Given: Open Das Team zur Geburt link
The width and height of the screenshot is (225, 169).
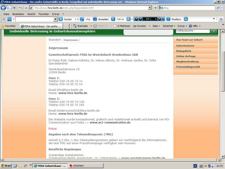Looking at the screenshot, I should pyautogui.click(x=189, y=40).
